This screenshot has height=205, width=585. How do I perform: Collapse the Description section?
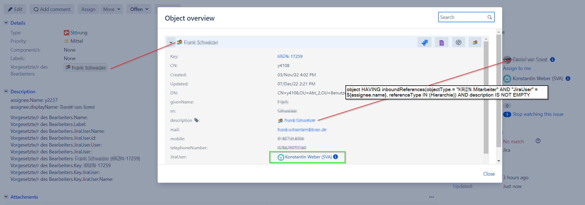(6, 91)
